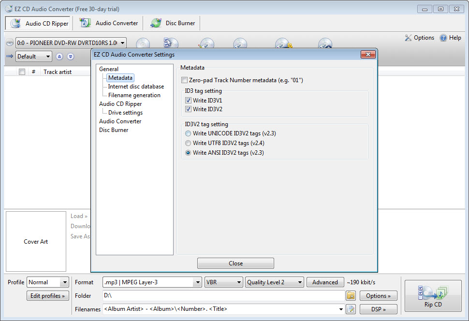This screenshot has height=321, width=469.
Task: Browse for output folder via folder icon
Action: pyautogui.click(x=351, y=295)
